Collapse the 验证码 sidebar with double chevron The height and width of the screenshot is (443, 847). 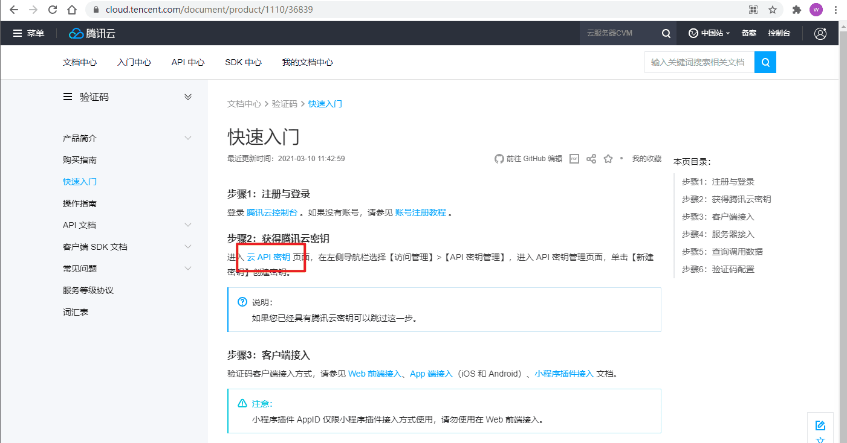coord(188,97)
